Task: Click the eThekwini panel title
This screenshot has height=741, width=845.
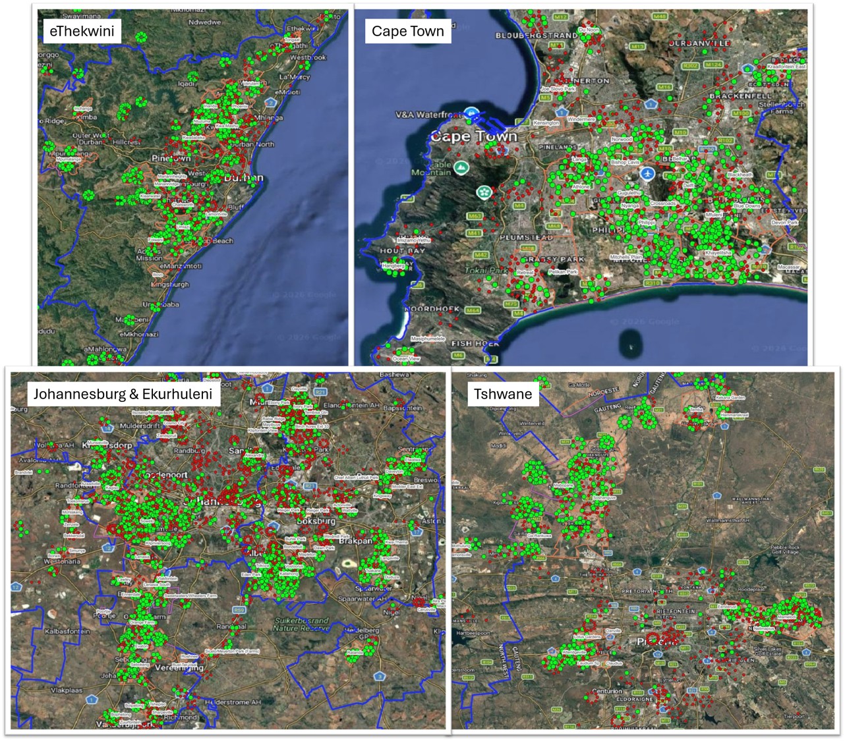Action: point(82,31)
